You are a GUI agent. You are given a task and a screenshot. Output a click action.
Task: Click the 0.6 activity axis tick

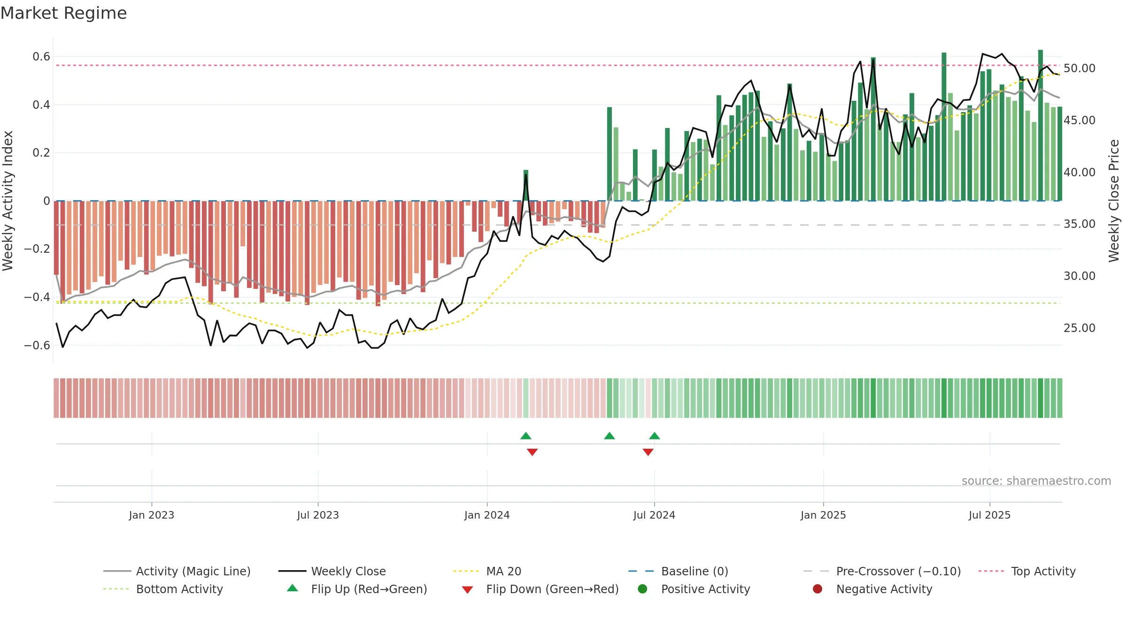41,57
